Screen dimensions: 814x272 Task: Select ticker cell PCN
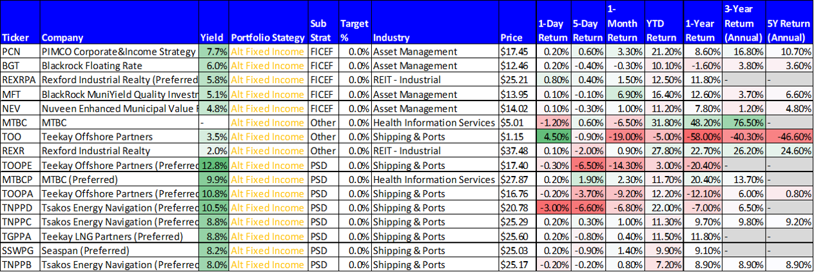pyautogui.click(x=20, y=51)
